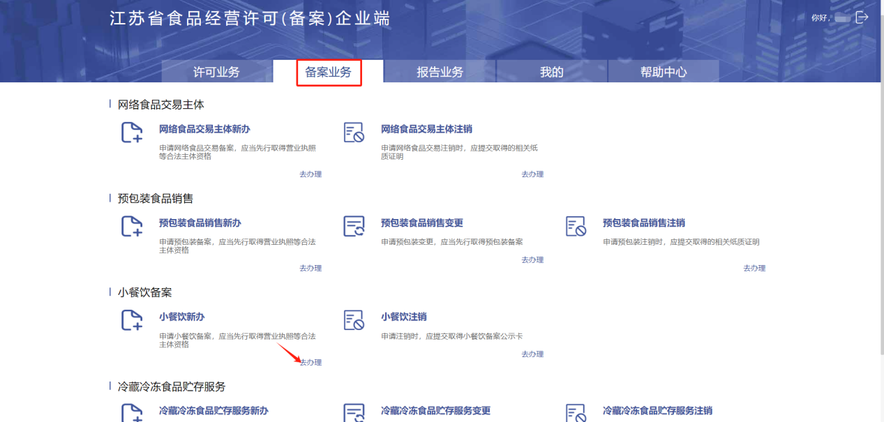This screenshot has height=422, width=884.
Task: Click the 网络食品交易主体注销 cancel icon
Action: tap(354, 133)
